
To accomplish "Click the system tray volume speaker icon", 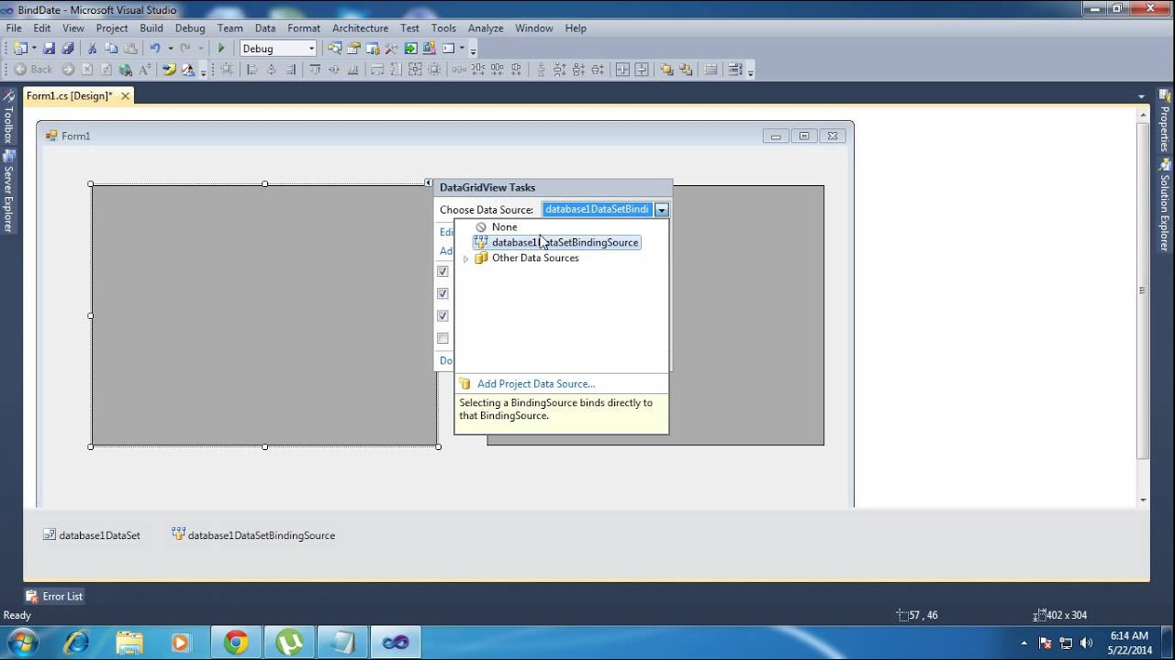I will (x=1087, y=643).
